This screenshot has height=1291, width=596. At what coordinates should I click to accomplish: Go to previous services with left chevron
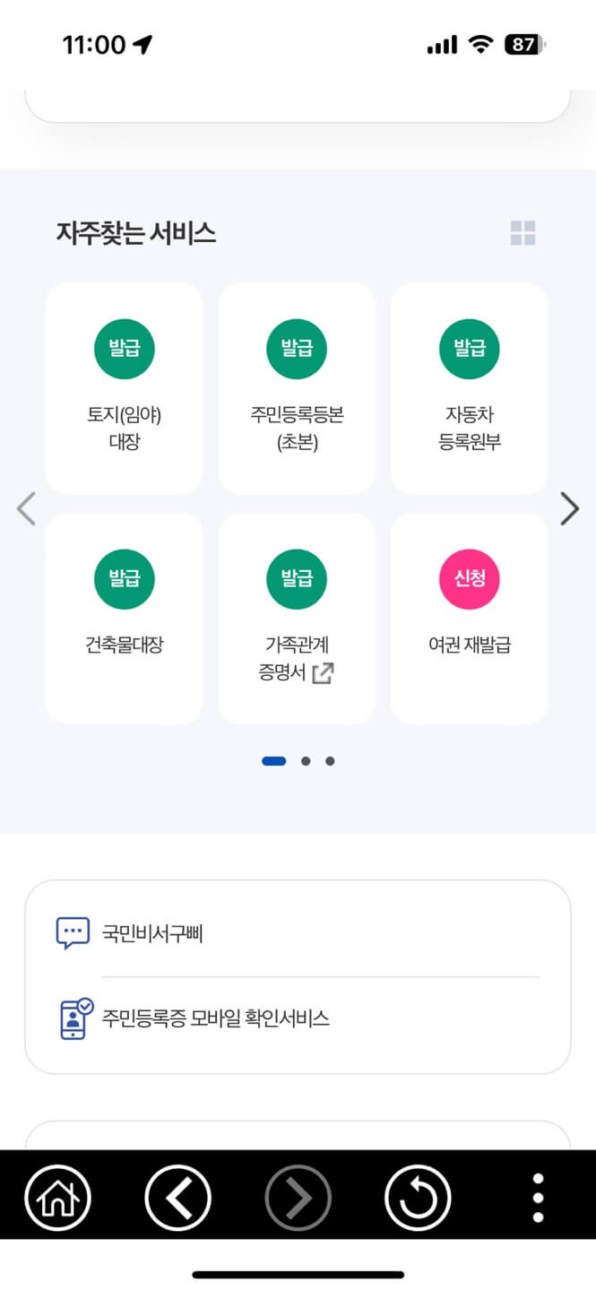(x=26, y=508)
